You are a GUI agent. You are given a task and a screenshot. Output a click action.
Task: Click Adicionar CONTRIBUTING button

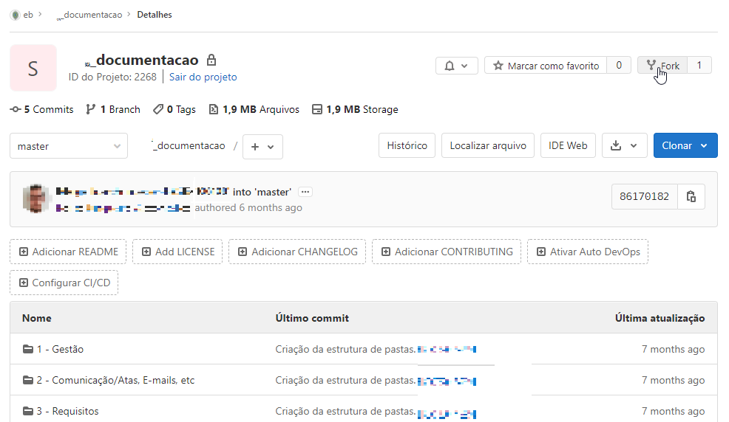(x=447, y=252)
